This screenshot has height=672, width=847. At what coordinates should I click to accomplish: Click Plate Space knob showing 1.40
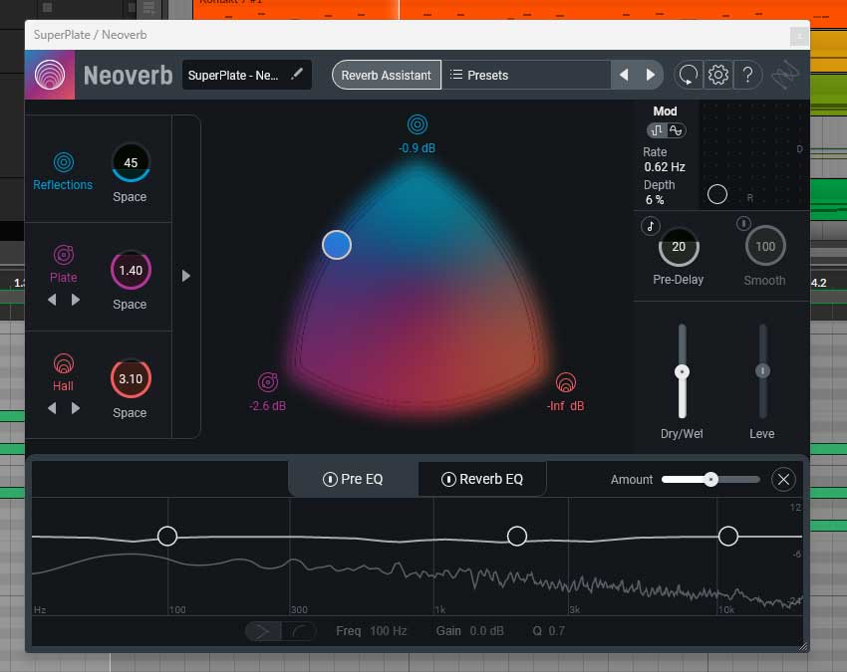tap(131, 270)
